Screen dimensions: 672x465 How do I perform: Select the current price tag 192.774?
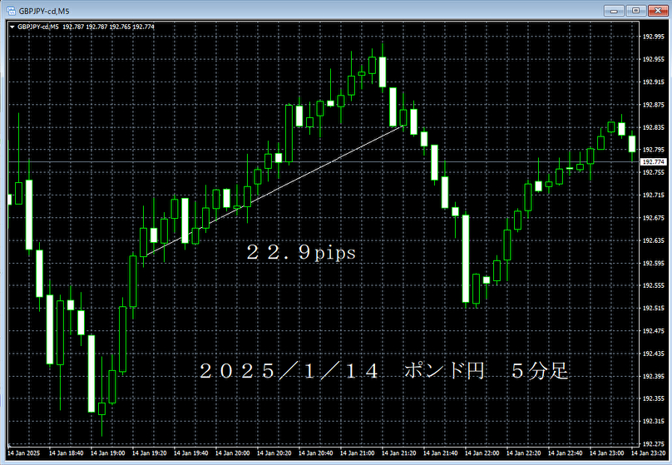coord(654,162)
